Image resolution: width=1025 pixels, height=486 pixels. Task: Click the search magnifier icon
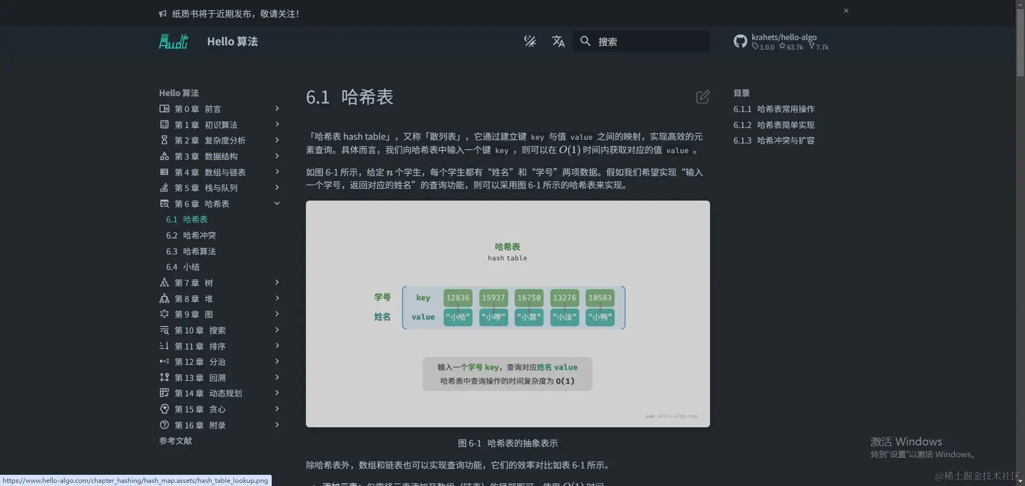point(586,41)
